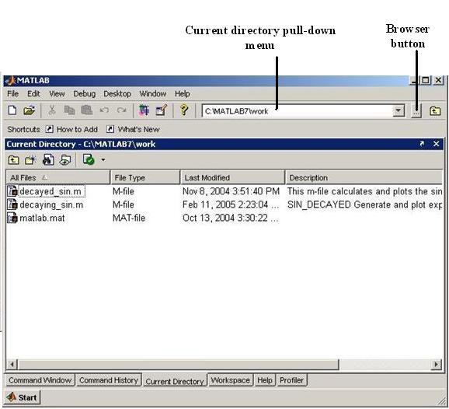Sort by the All Files column header
The height and width of the screenshot is (409, 449).
(x=57, y=178)
